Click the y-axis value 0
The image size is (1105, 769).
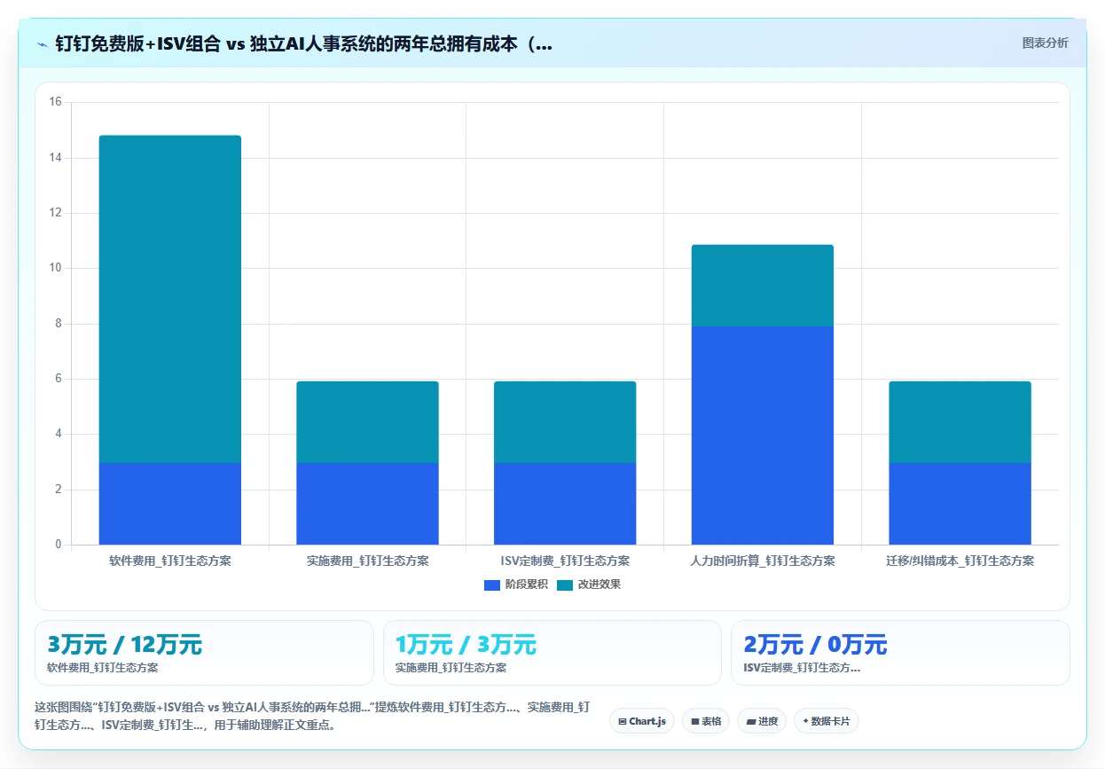click(58, 545)
